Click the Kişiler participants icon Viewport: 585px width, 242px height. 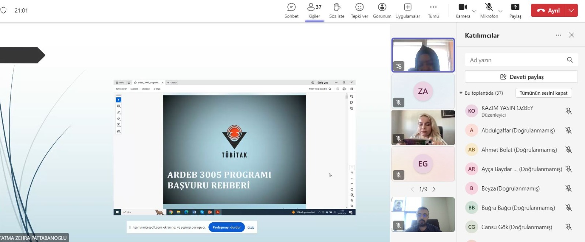click(314, 11)
